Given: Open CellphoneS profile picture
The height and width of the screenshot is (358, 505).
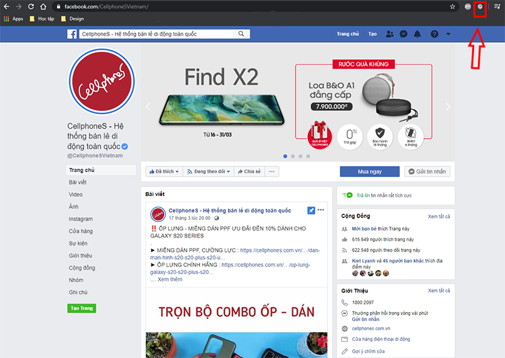Looking at the screenshot, I should (x=102, y=82).
